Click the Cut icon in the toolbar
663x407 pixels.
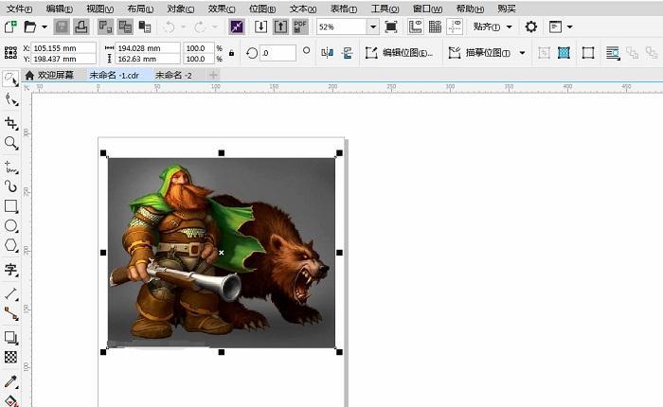click(x=105, y=27)
